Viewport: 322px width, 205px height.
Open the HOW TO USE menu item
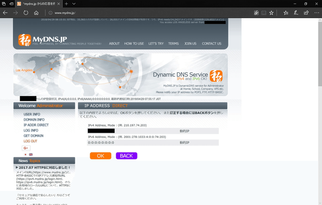click(134, 43)
